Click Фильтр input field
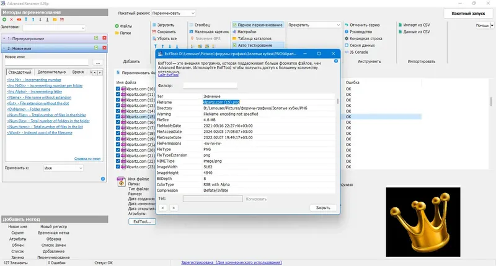The height and width of the screenshot is (266, 496). pyautogui.click(x=210, y=85)
